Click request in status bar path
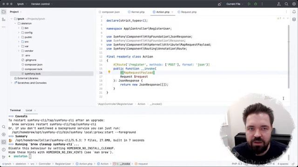Image resolution: width=298 pixels, height=167 pixels. [141, 164]
